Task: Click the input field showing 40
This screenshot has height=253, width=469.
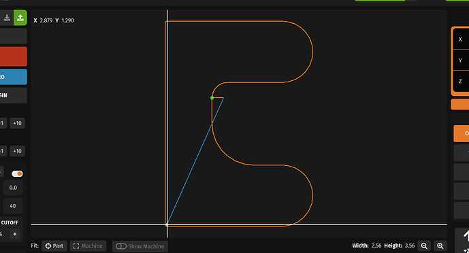Action: 13,206
